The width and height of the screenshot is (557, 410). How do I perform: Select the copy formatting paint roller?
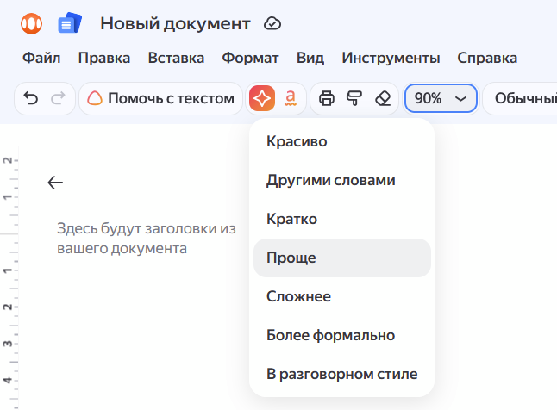tap(354, 98)
